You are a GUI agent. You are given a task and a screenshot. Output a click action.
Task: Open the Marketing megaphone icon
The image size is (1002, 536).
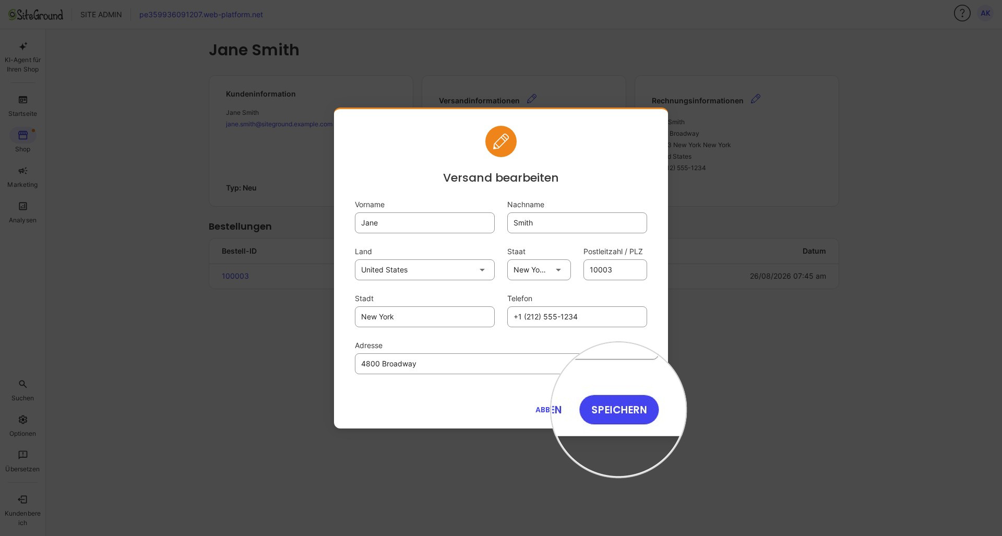click(22, 171)
